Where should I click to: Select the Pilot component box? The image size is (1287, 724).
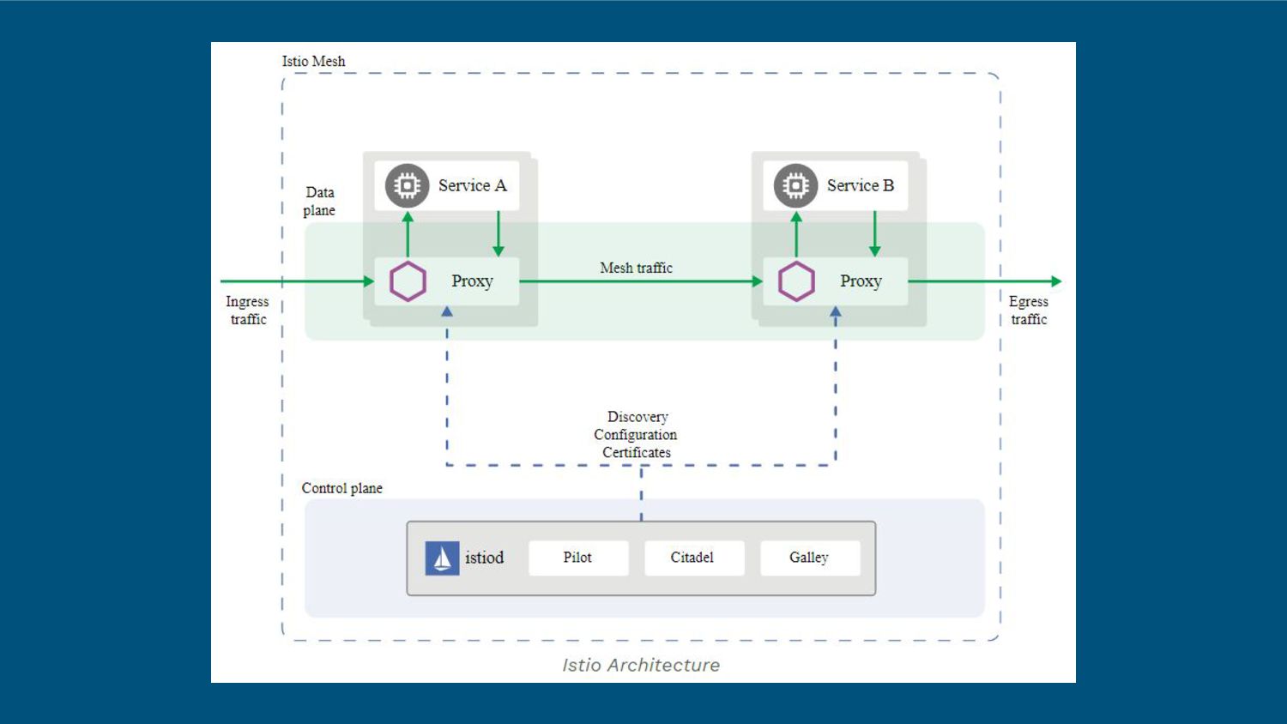click(578, 558)
